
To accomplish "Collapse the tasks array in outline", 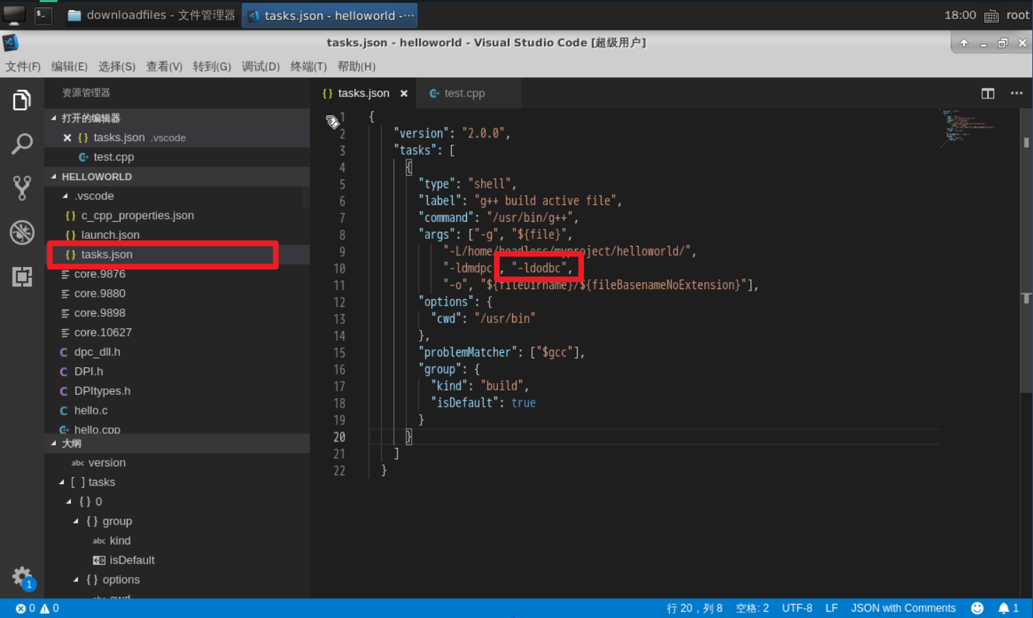I will [62, 482].
